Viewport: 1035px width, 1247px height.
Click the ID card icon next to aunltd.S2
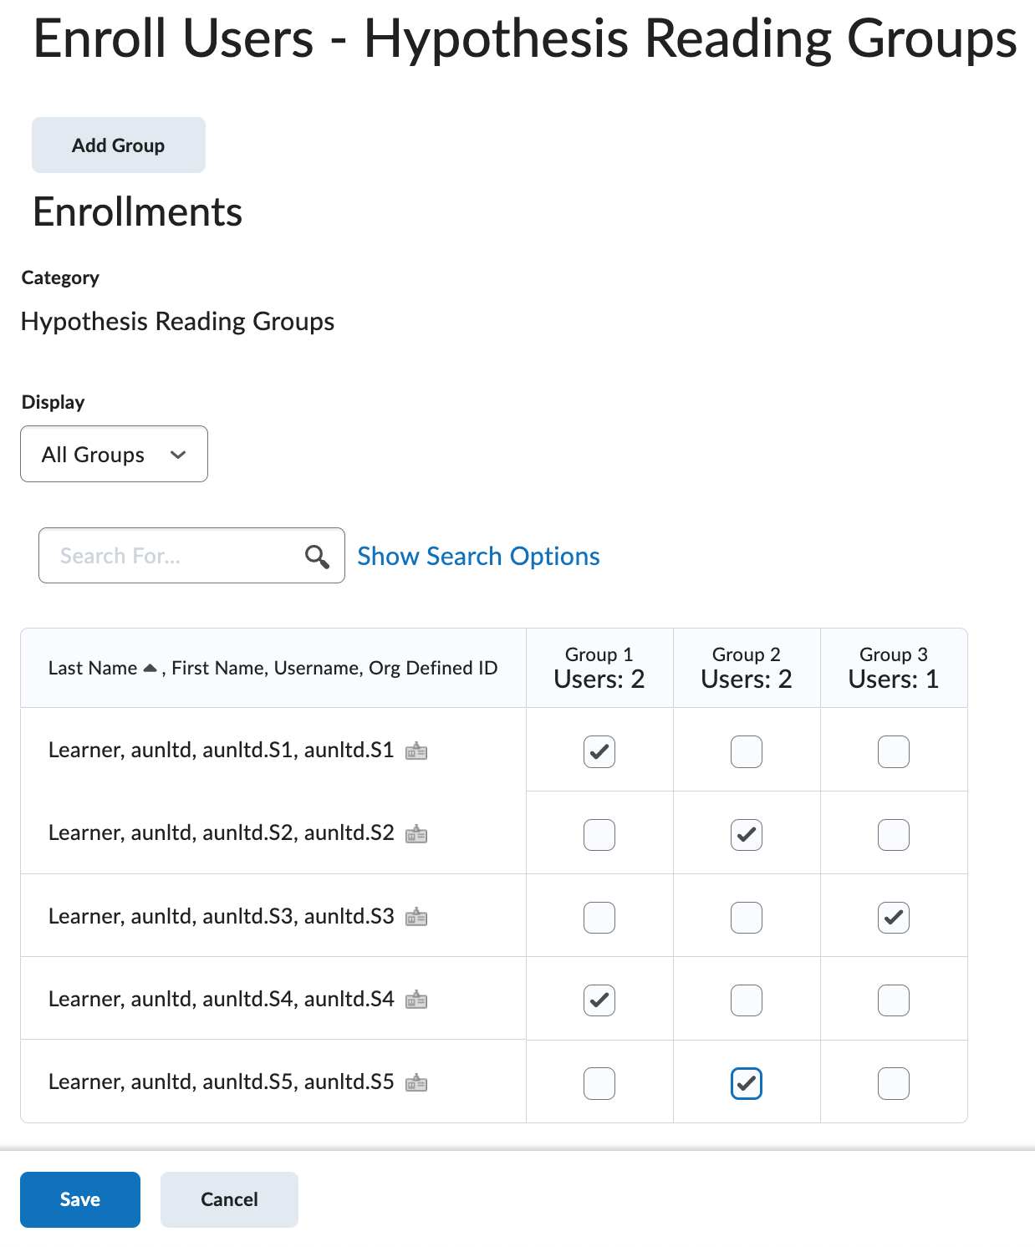click(417, 834)
